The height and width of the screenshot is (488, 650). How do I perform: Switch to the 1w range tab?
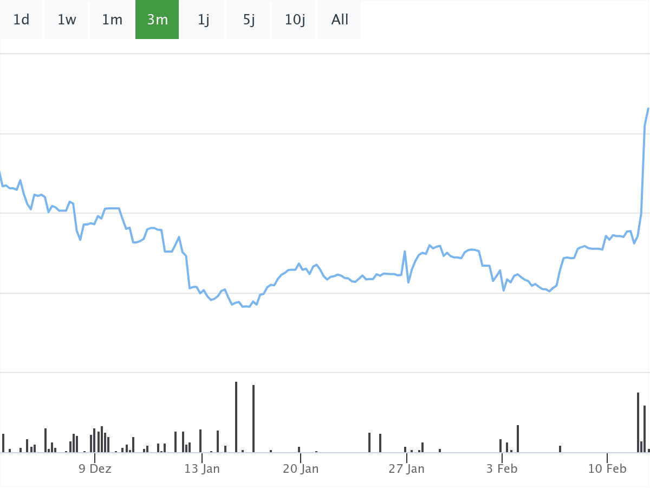pyautogui.click(x=67, y=20)
